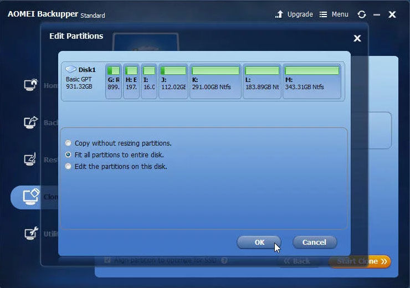
Task: Open the Utilities sidebar icon
Action: [x=31, y=233]
